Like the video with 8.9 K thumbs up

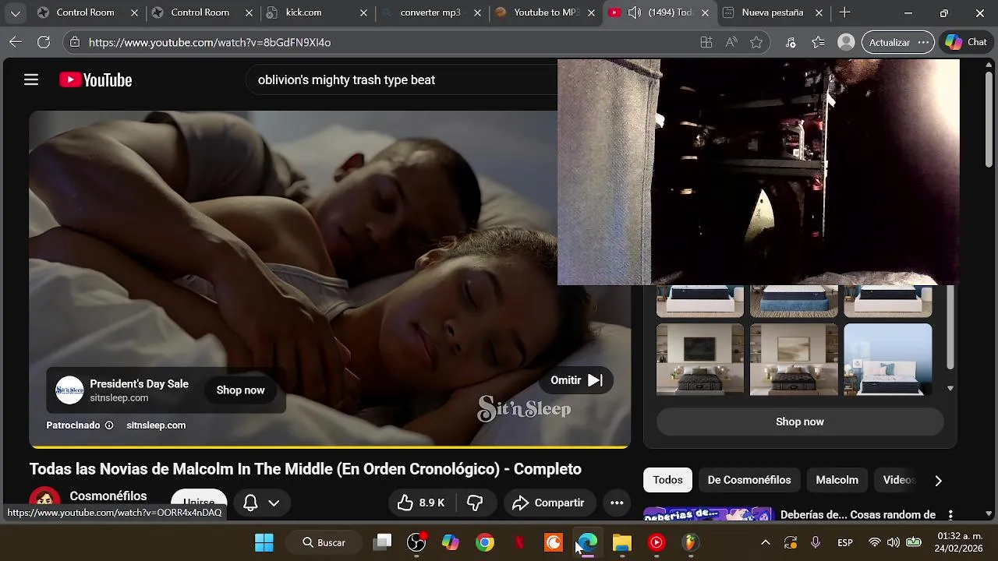click(422, 503)
